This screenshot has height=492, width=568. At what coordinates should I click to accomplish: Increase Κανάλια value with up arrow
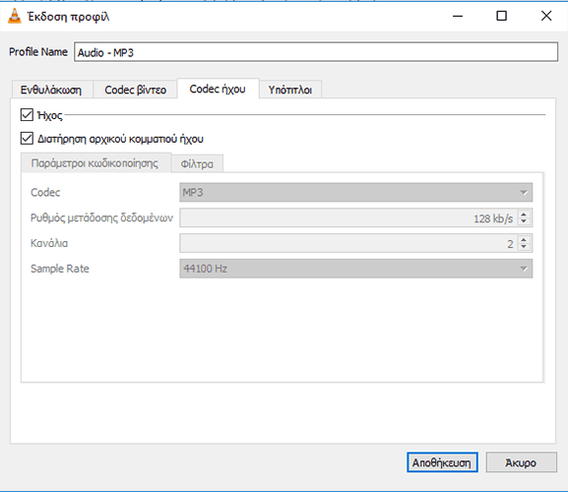524,239
